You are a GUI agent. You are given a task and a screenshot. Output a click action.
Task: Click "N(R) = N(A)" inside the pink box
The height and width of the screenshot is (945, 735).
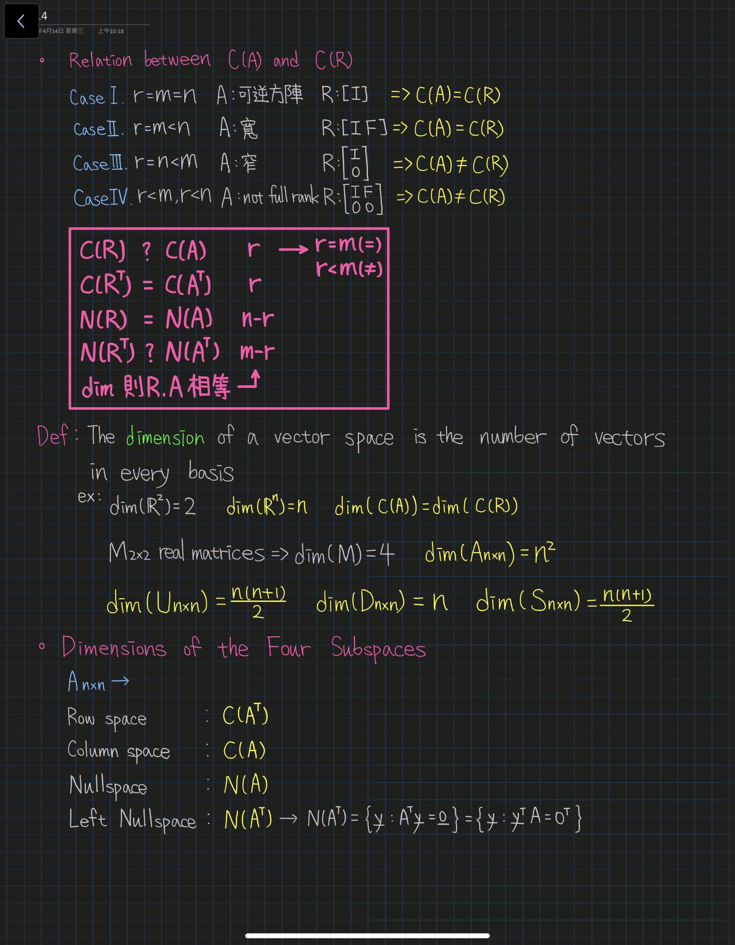click(146, 319)
